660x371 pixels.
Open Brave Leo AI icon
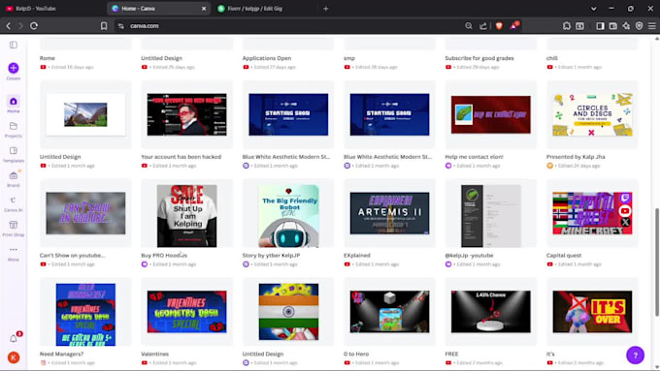[x=626, y=26]
